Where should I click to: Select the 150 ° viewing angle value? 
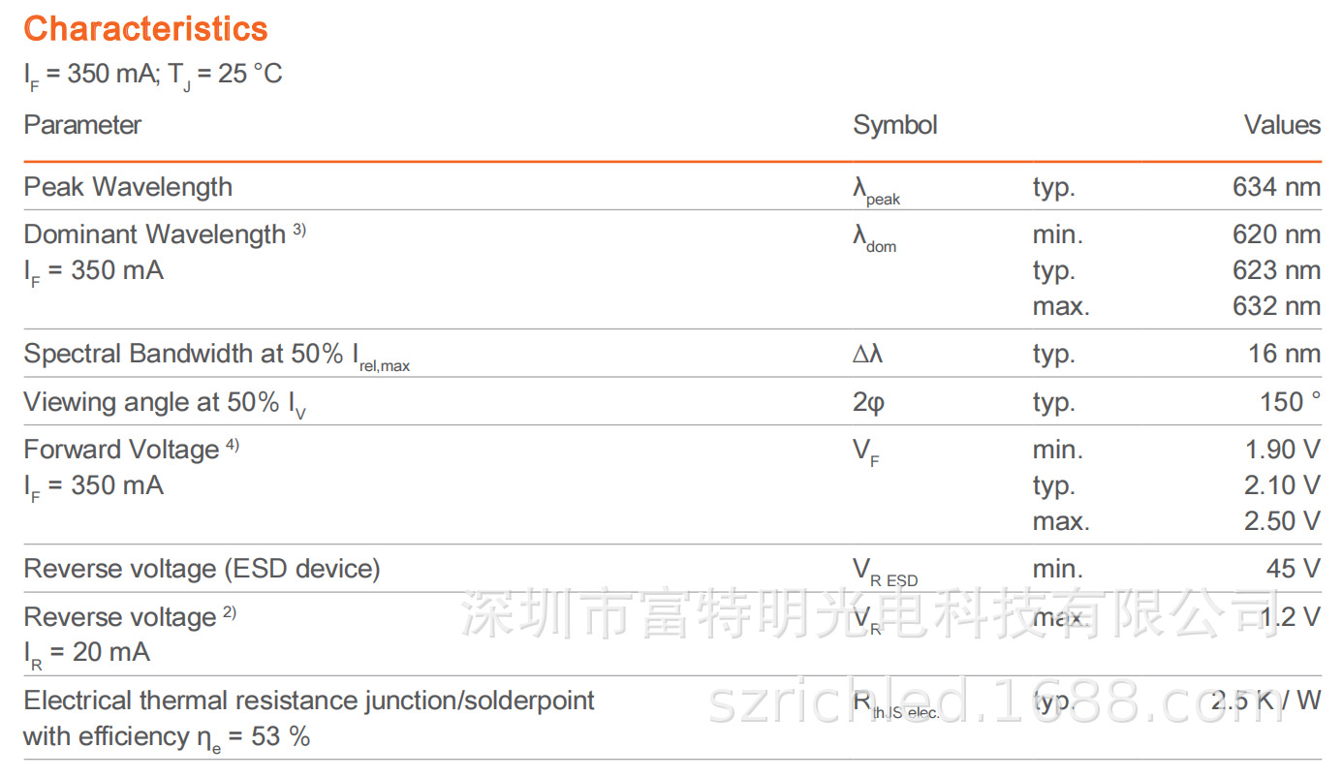[1290, 402]
